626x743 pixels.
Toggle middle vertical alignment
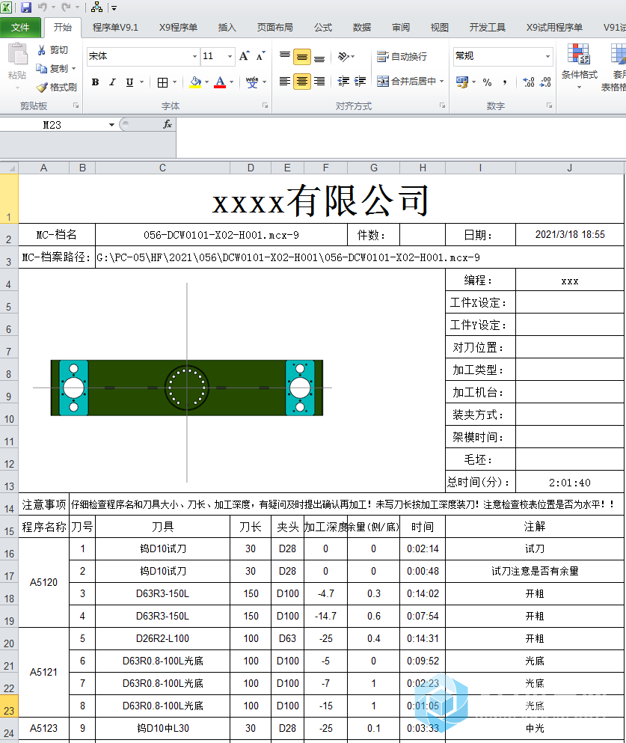click(x=301, y=57)
